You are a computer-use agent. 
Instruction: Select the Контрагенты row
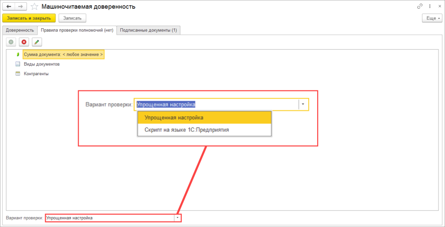point(37,74)
